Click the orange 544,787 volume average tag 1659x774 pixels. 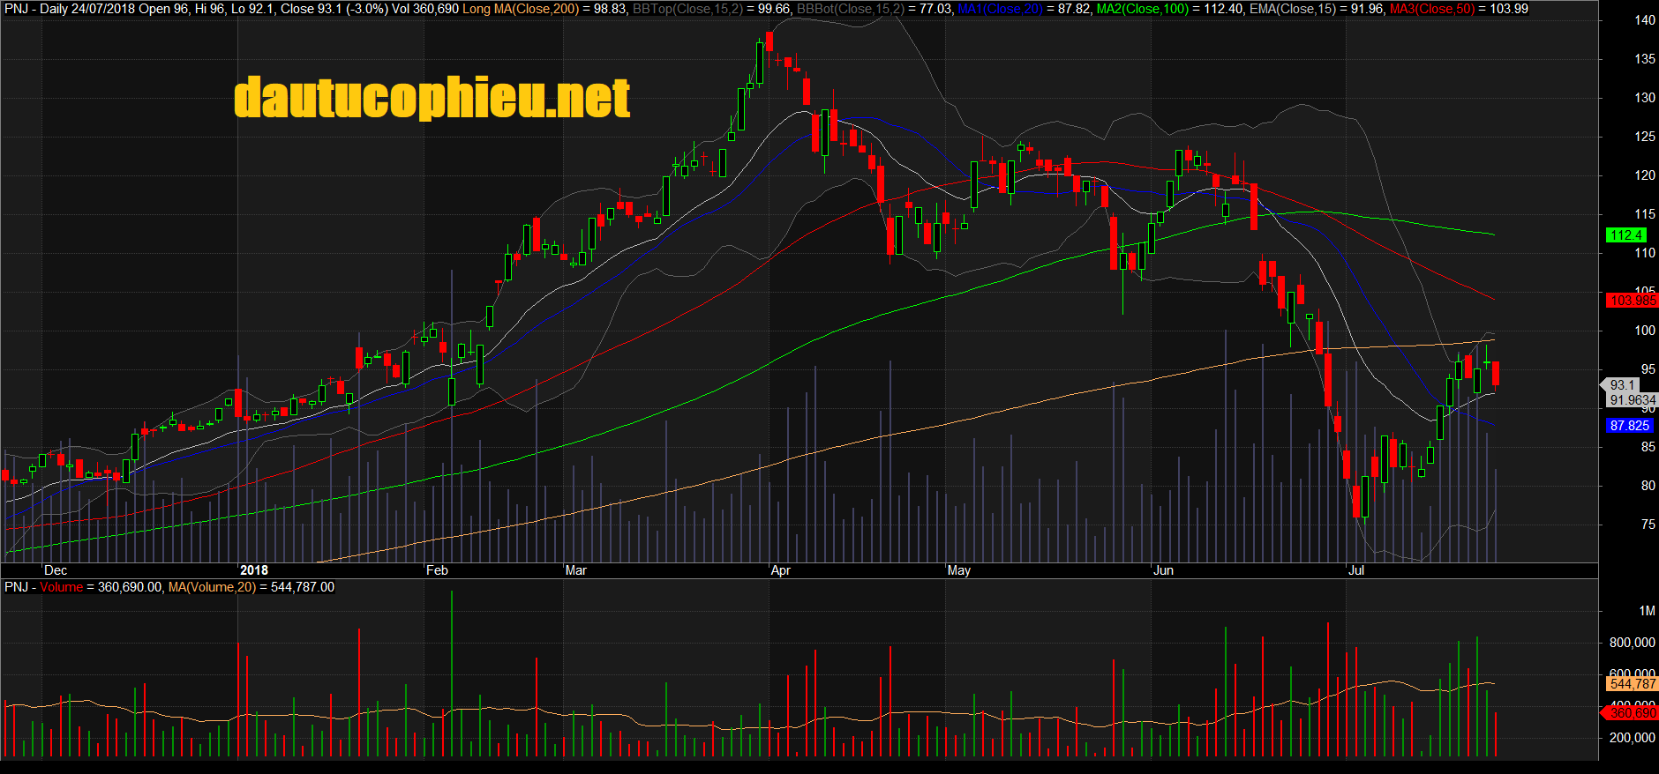pyautogui.click(x=1632, y=684)
